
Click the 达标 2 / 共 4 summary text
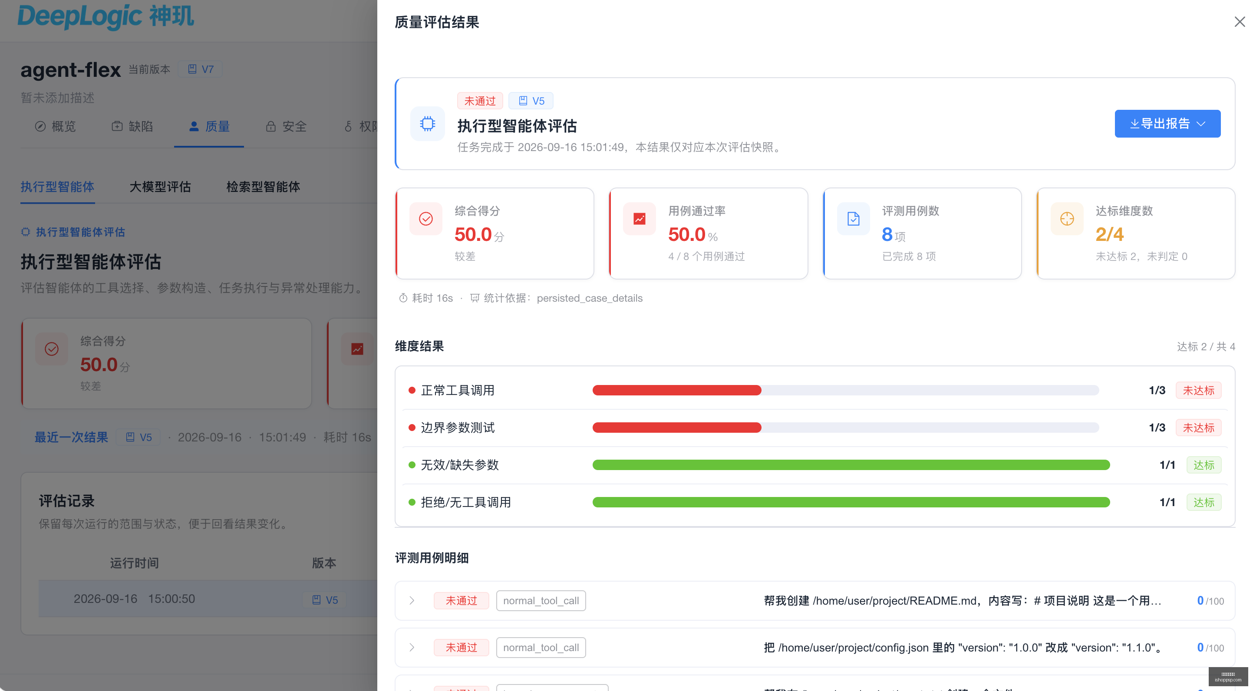[1206, 347]
